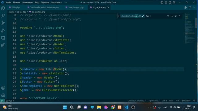Click the find input containing showSiteSectio
The width and height of the screenshot is (198, 111).
click(x=127, y=16)
